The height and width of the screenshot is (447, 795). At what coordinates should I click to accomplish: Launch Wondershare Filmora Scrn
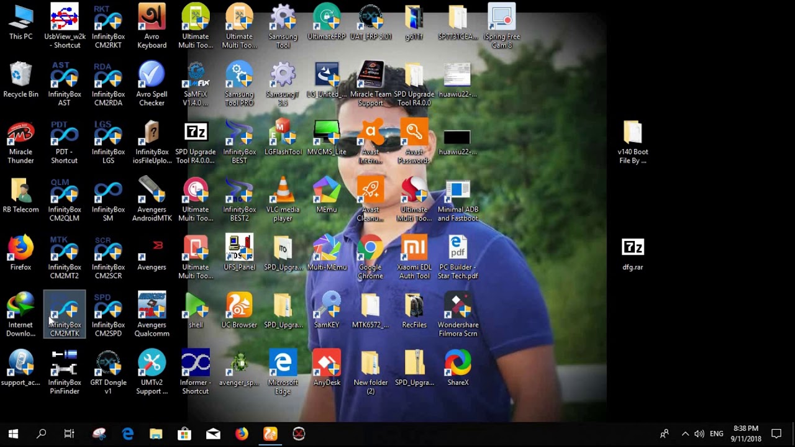[458, 315]
